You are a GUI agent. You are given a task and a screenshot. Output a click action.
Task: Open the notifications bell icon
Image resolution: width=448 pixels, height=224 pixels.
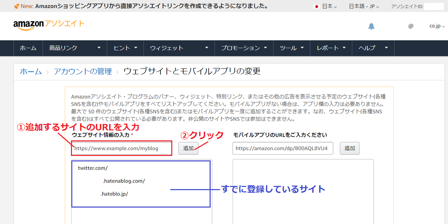(x=371, y=26)
